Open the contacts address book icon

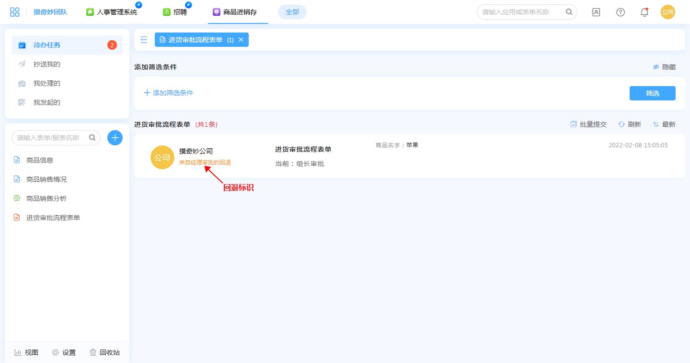pyautogui.click(x=596, y=12)
